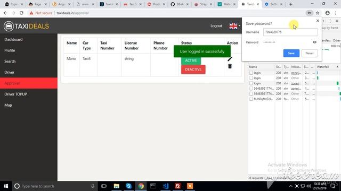The width and height of the screenshot is (341, 191).
Task: Click taskbar microphone icon
Action: pos(93,186)
